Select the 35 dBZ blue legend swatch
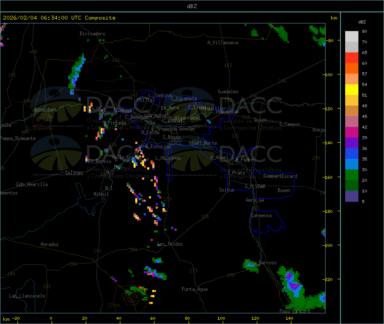 (352, 153)
